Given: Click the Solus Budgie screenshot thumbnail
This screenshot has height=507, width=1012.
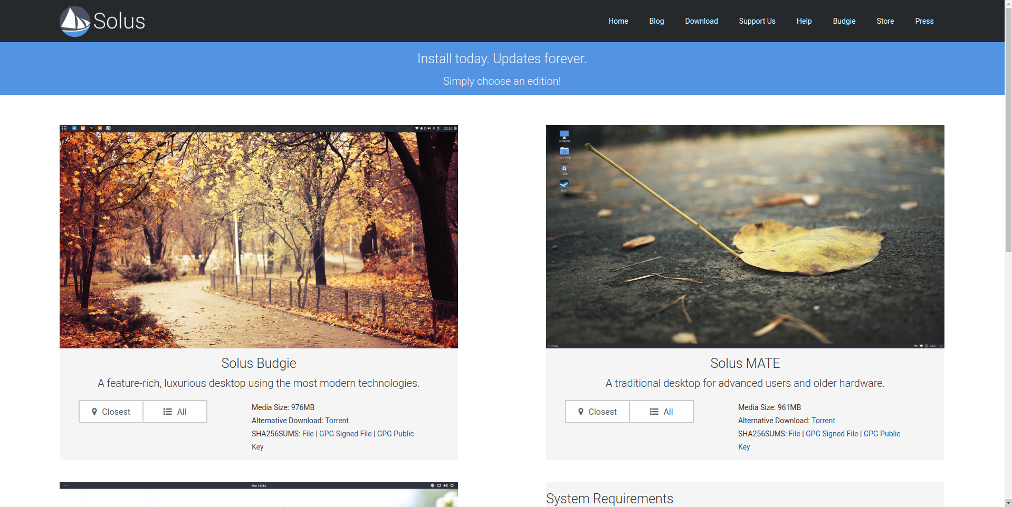Looking at the screenshot, I should coord(259,236).
